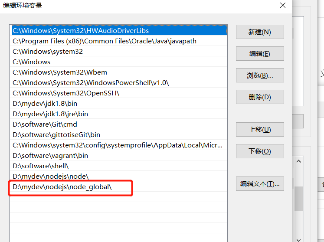Select D:\software\gittotiseGit\bin entry
Screen dimensions: 324x242
(x=118, y=134)
